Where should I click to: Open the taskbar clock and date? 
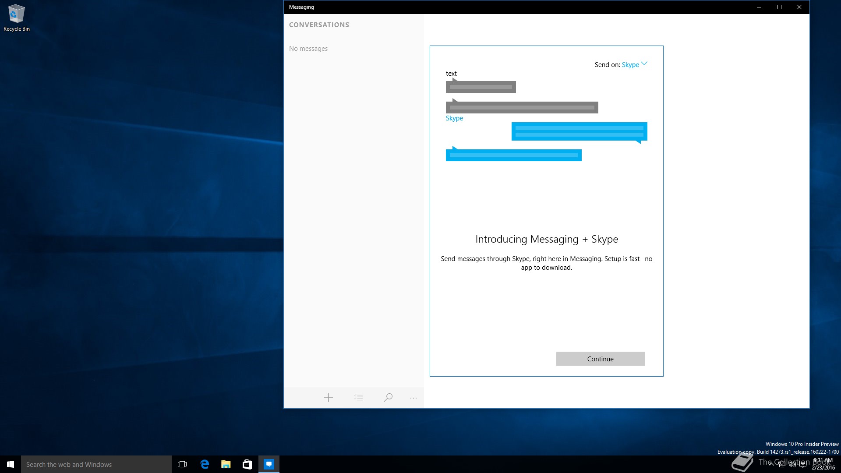pyautogui.click(x=823, y=464)
